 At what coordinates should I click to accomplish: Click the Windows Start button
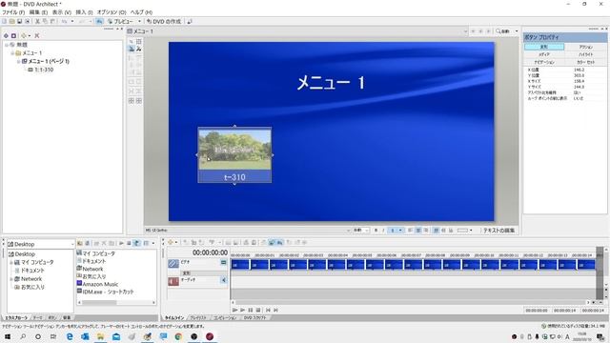pyautogui.click(x=8, y=336)
